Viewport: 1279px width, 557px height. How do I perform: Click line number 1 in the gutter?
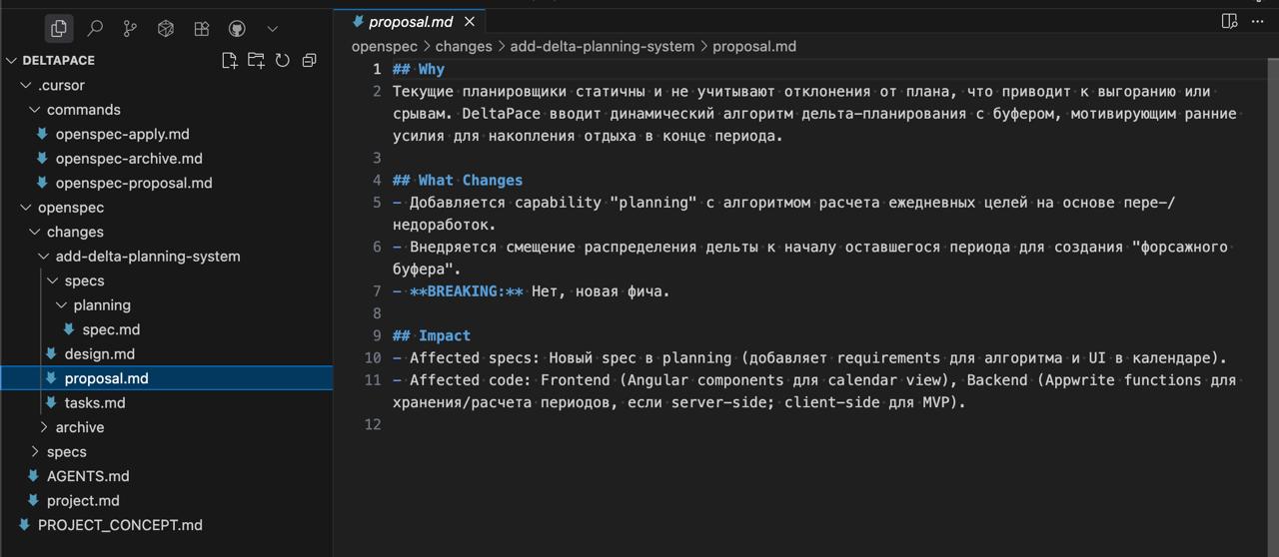(377, 69)
